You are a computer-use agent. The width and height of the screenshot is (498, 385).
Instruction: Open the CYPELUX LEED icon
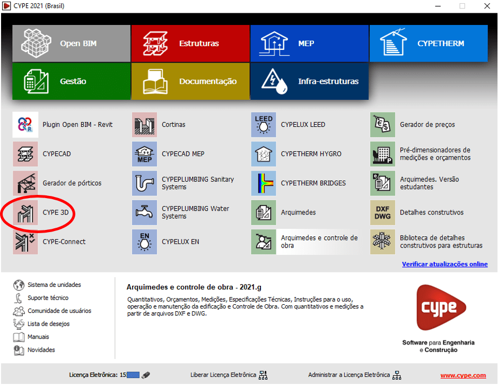pyautogui.click(x=264, y=125)
